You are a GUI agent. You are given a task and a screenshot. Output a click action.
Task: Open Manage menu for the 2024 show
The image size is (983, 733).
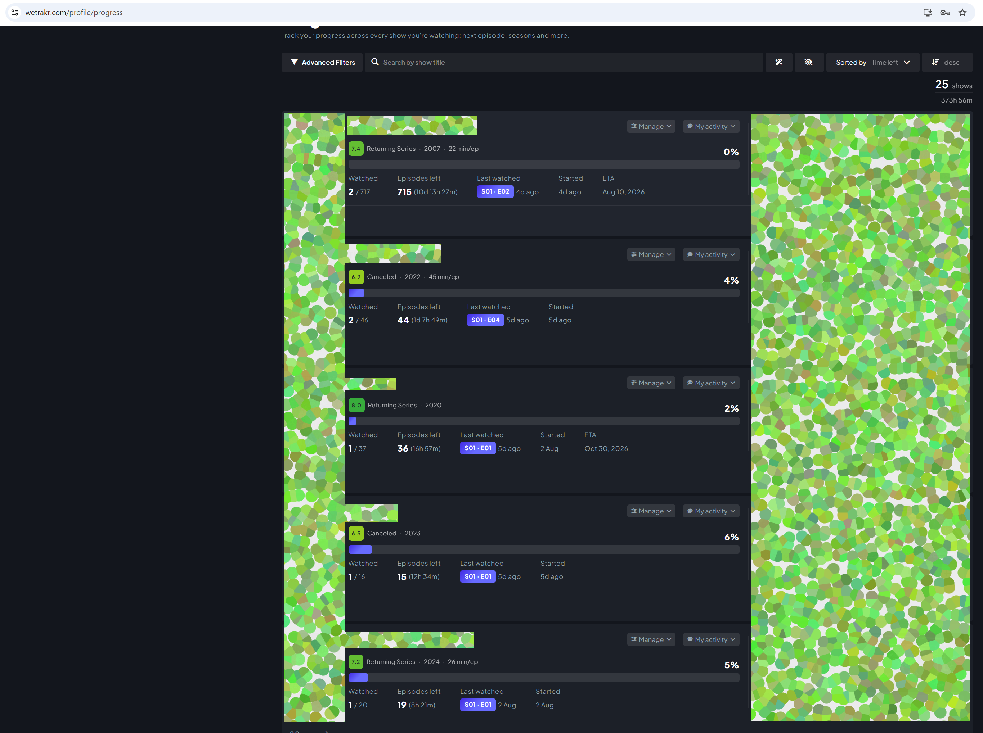coord(651,639)
